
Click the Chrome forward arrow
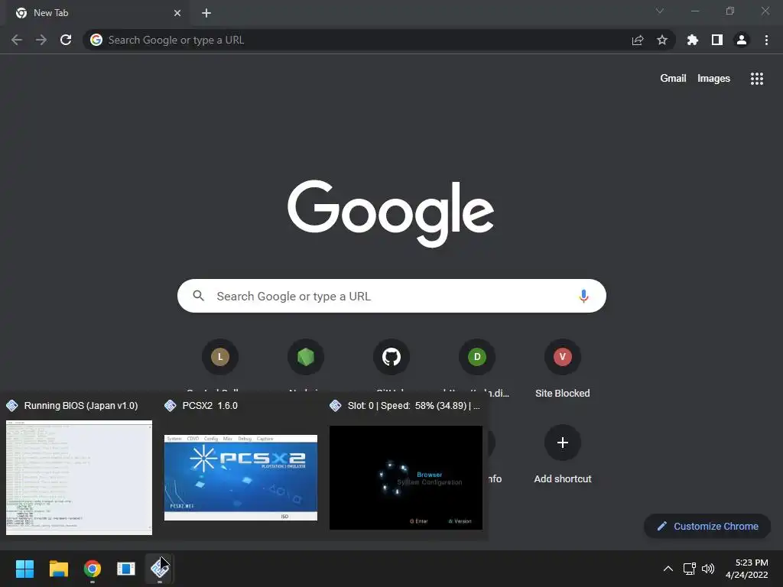[41, 40]
